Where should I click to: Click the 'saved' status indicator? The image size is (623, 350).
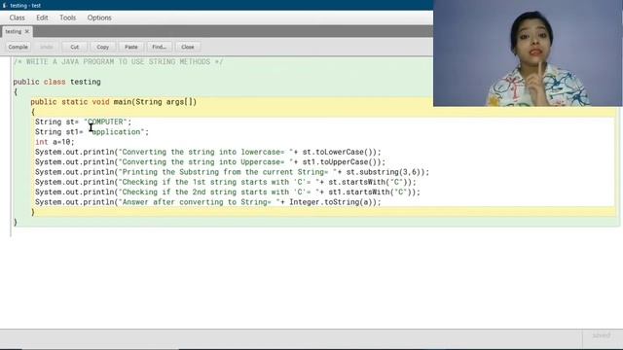pos(602,335)
